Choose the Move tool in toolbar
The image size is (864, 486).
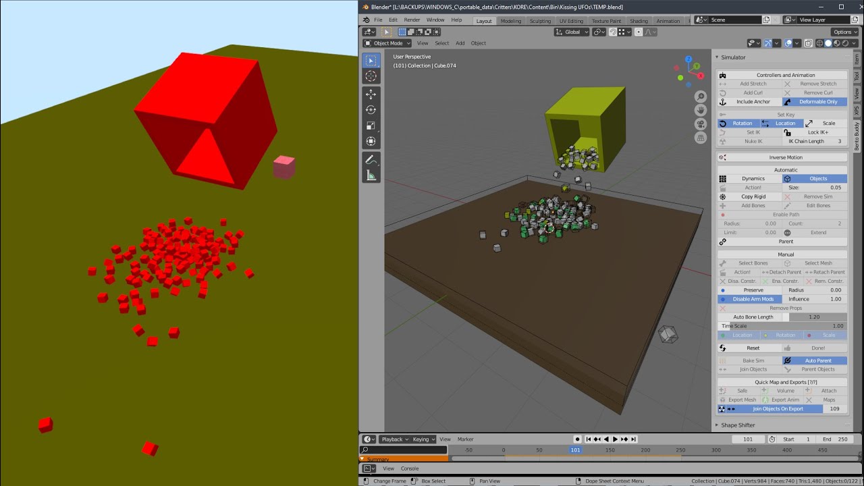point(371,94)
